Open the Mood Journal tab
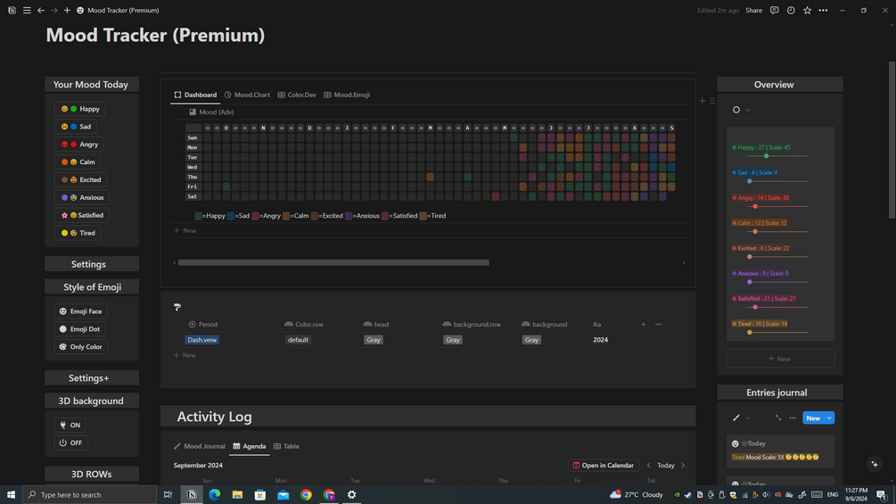This screenshot has width=896, height=504. point(199,446)
